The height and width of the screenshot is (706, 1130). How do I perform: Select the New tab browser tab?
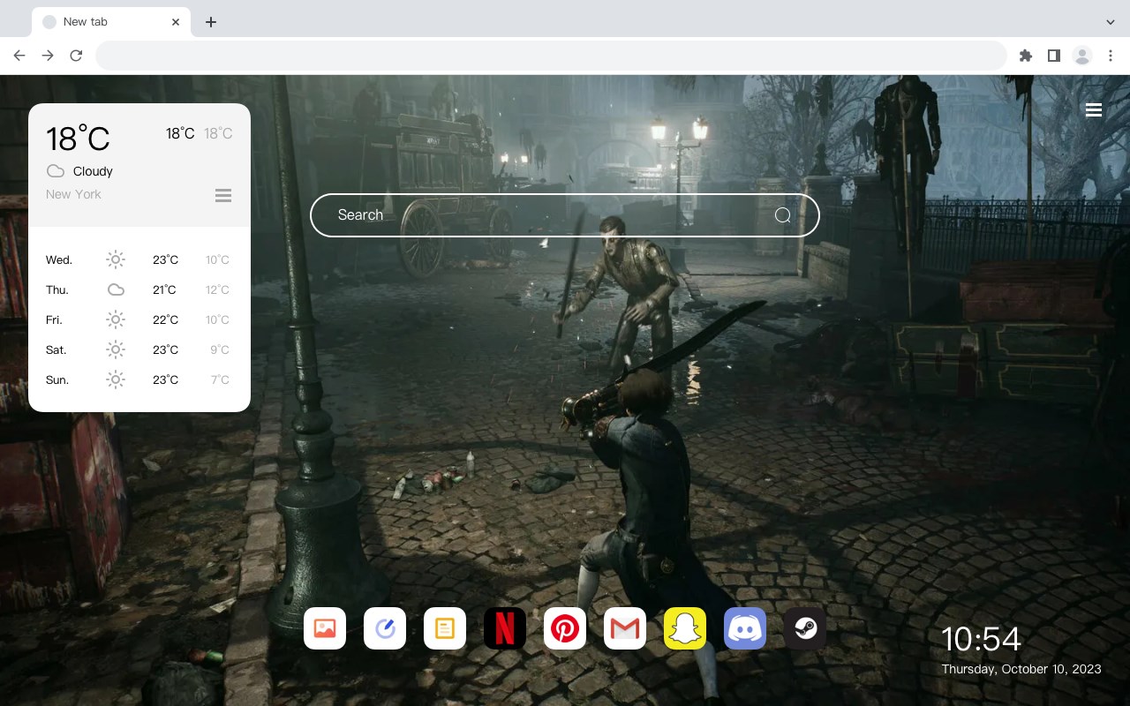[111, 22]
